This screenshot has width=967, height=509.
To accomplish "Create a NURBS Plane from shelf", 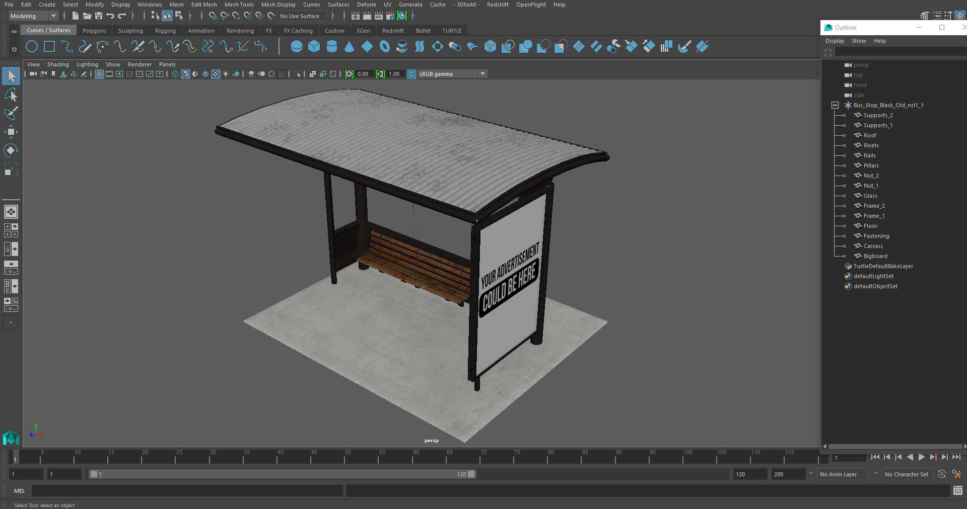I will (367, 47).
